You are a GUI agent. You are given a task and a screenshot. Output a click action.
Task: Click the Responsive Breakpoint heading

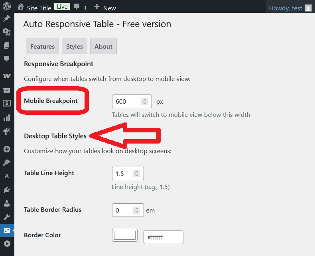(x=59, y=64)
